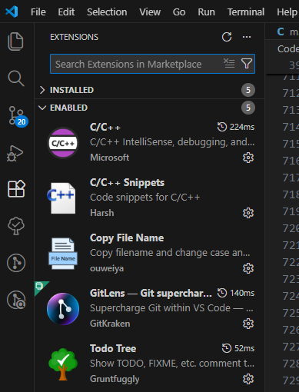Open the C/C++ extension title

pos(105,127)
